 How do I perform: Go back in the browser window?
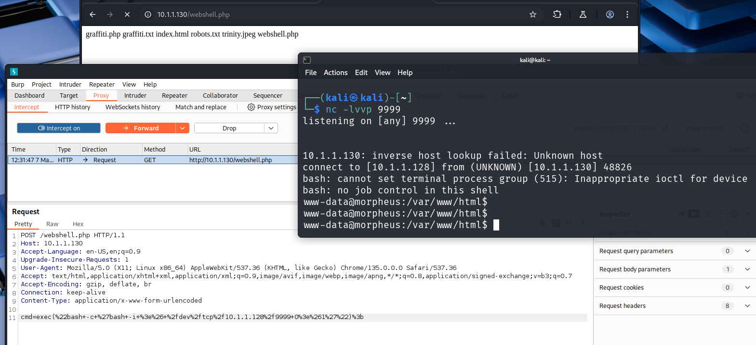[x=93, y=14]
